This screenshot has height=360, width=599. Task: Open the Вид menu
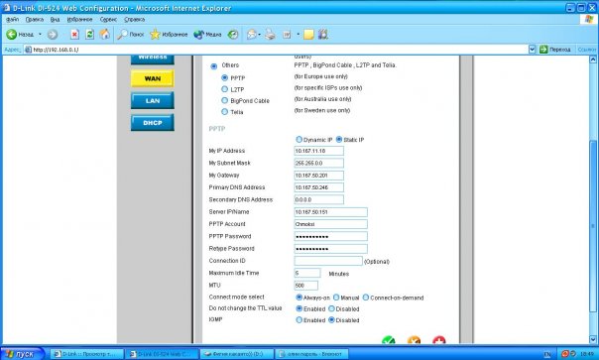tap(55, 19)
